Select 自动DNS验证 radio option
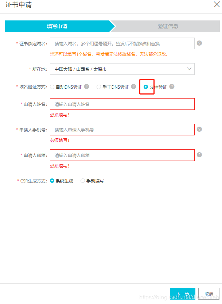This screenshot has height=304, width=222. pyautogui.click(x=52, y=87)
